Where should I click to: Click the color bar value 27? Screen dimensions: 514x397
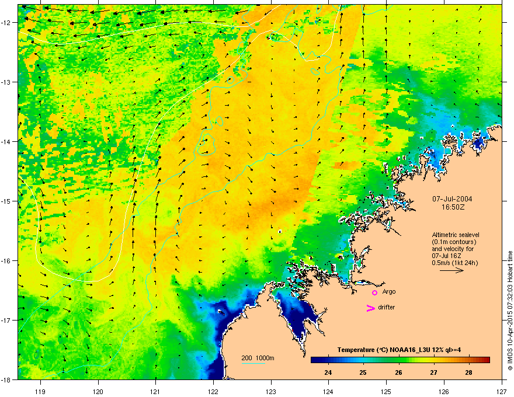[433, 372]
